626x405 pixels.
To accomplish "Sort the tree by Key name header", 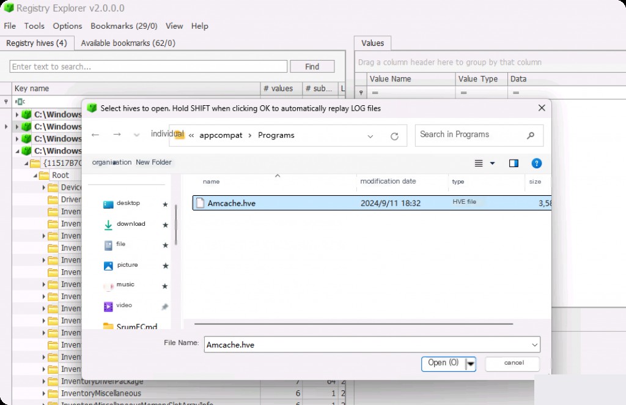I will [x=136, y=88].
